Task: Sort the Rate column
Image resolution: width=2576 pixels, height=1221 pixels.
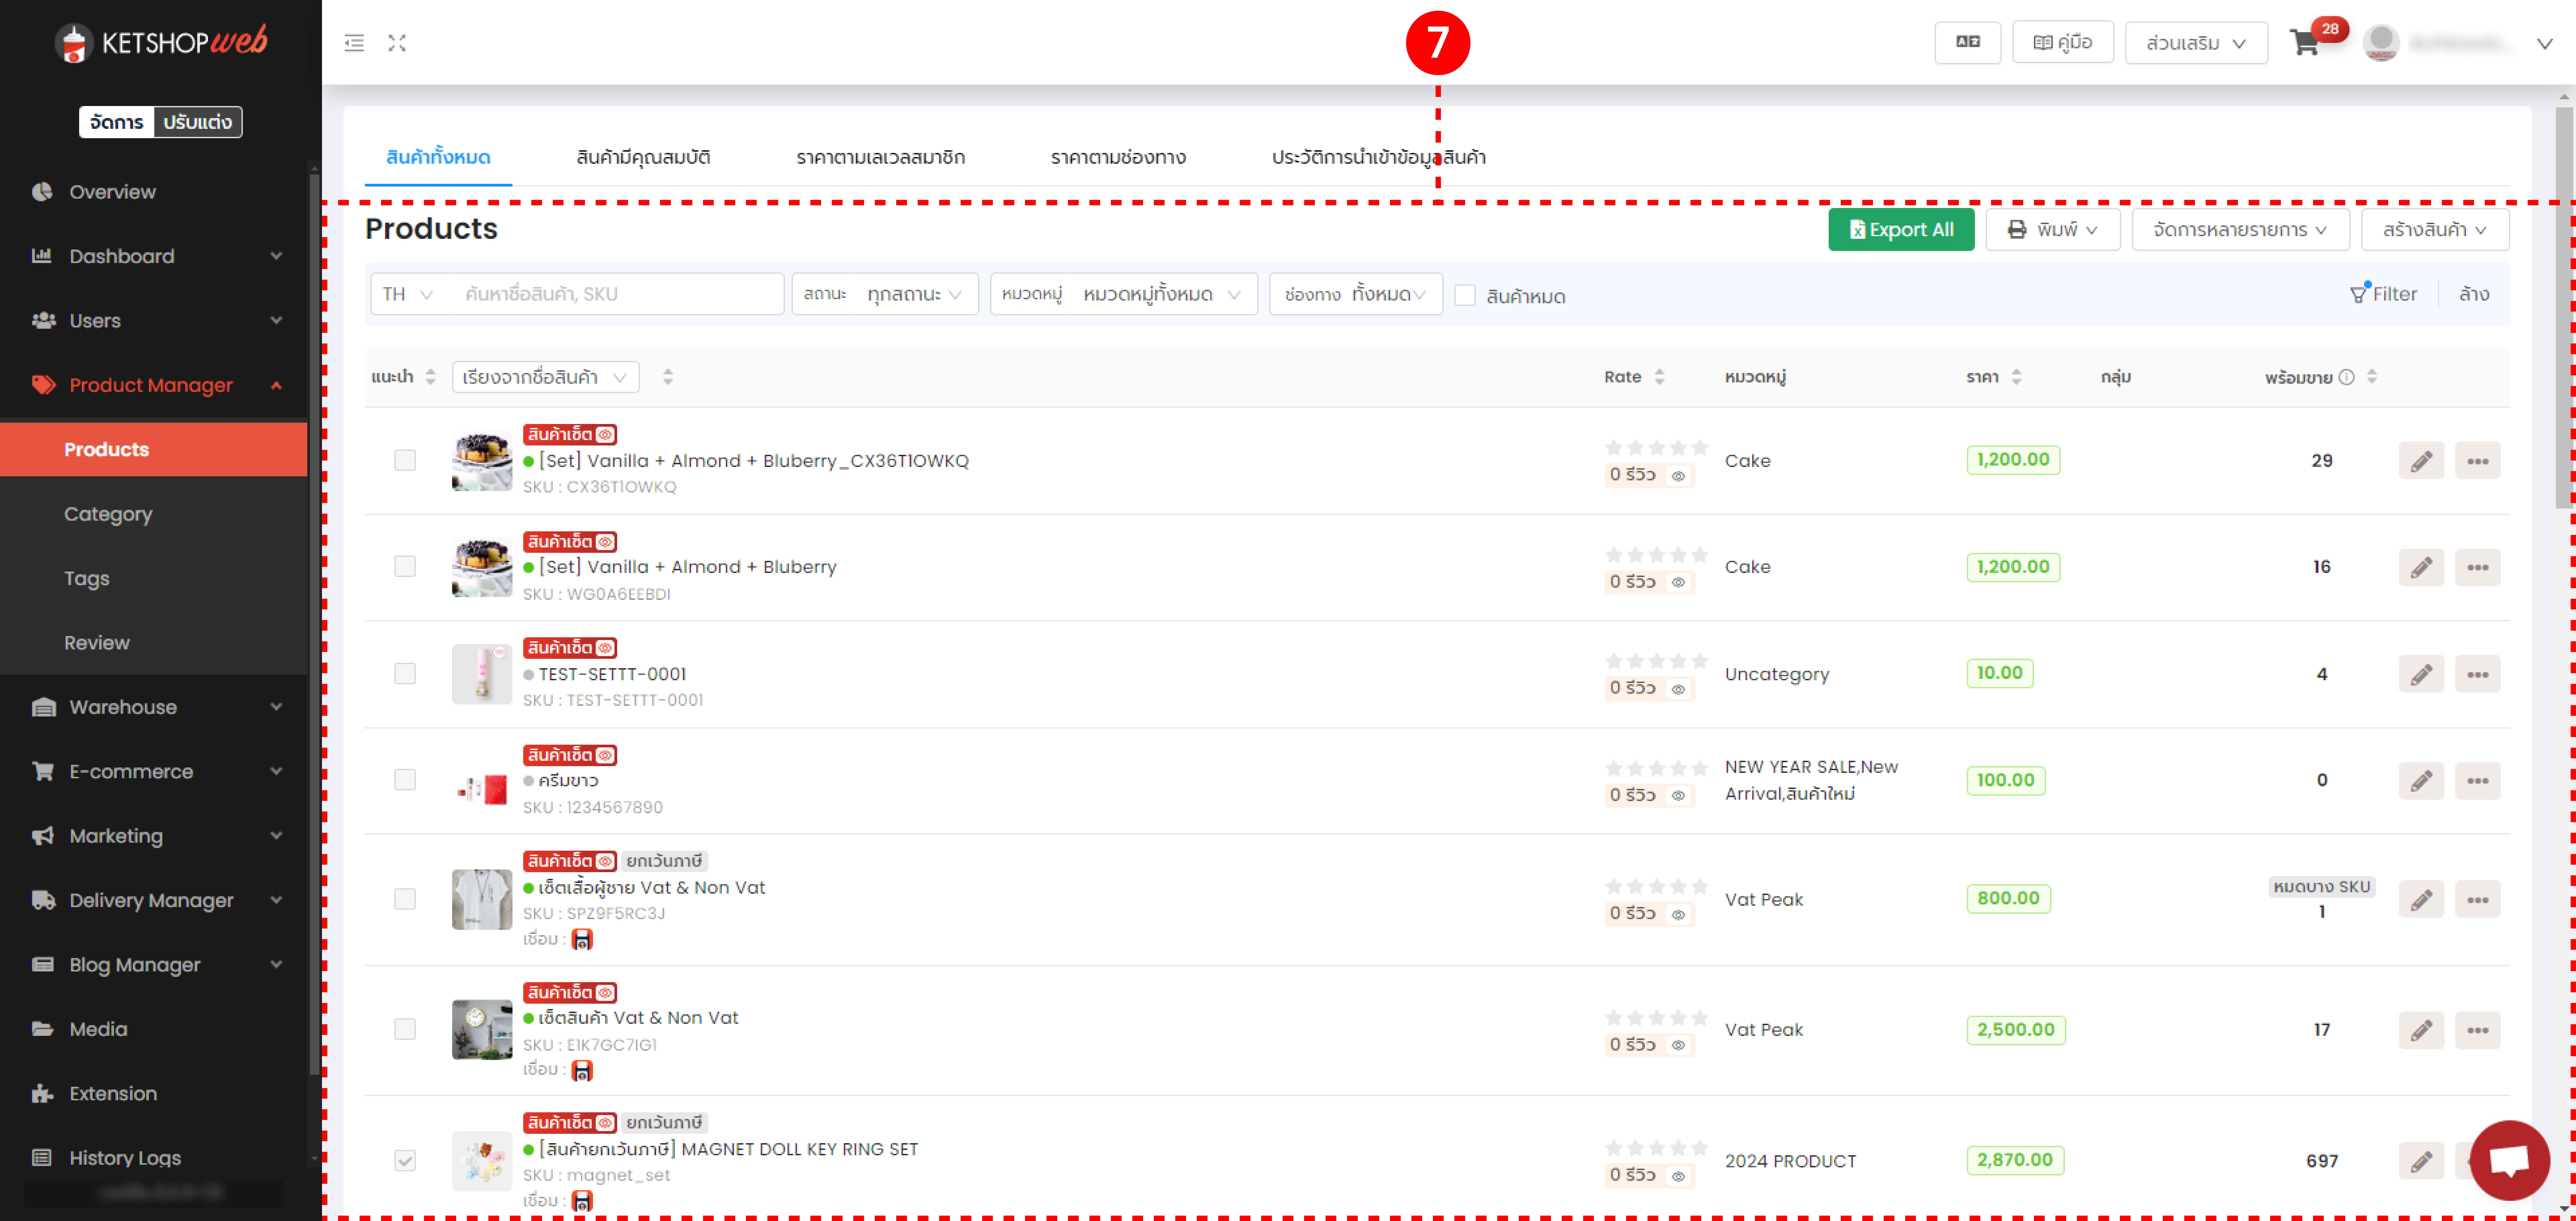Action: pyautogui.click(x=1660, y=377)
